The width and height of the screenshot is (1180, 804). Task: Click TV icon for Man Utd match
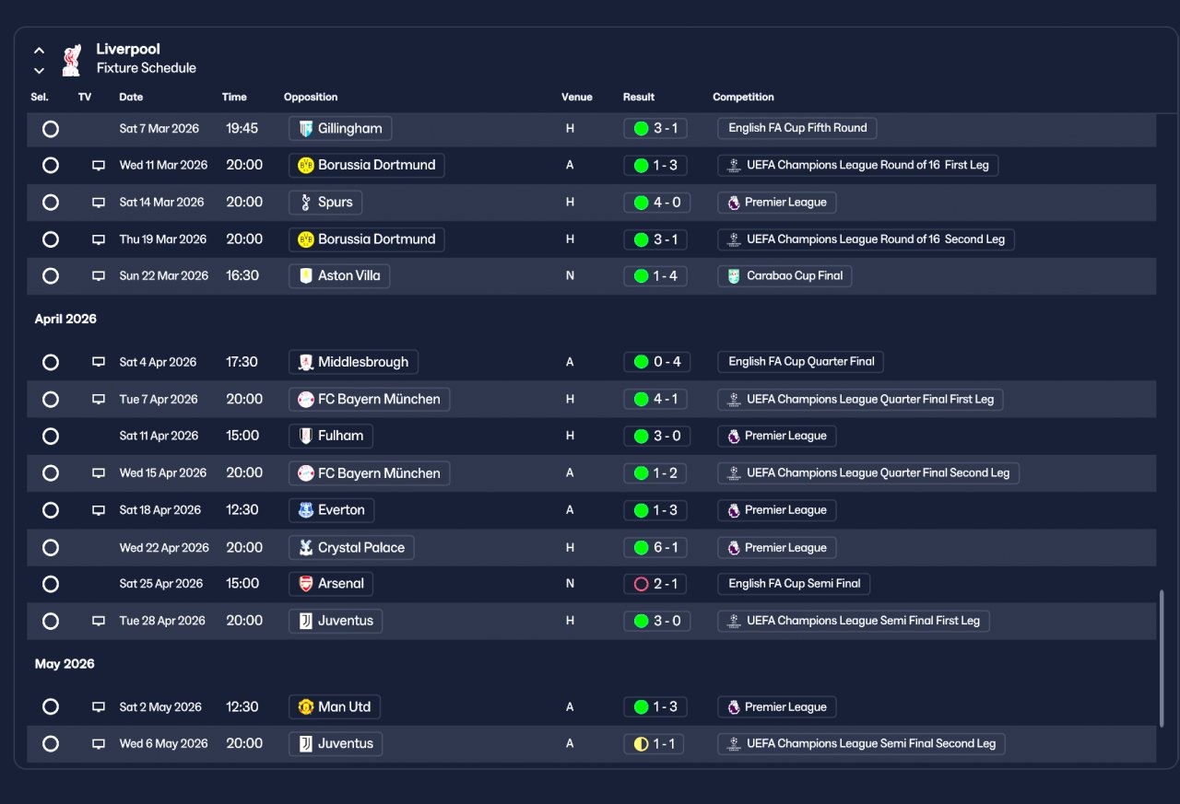coord(99,707)
